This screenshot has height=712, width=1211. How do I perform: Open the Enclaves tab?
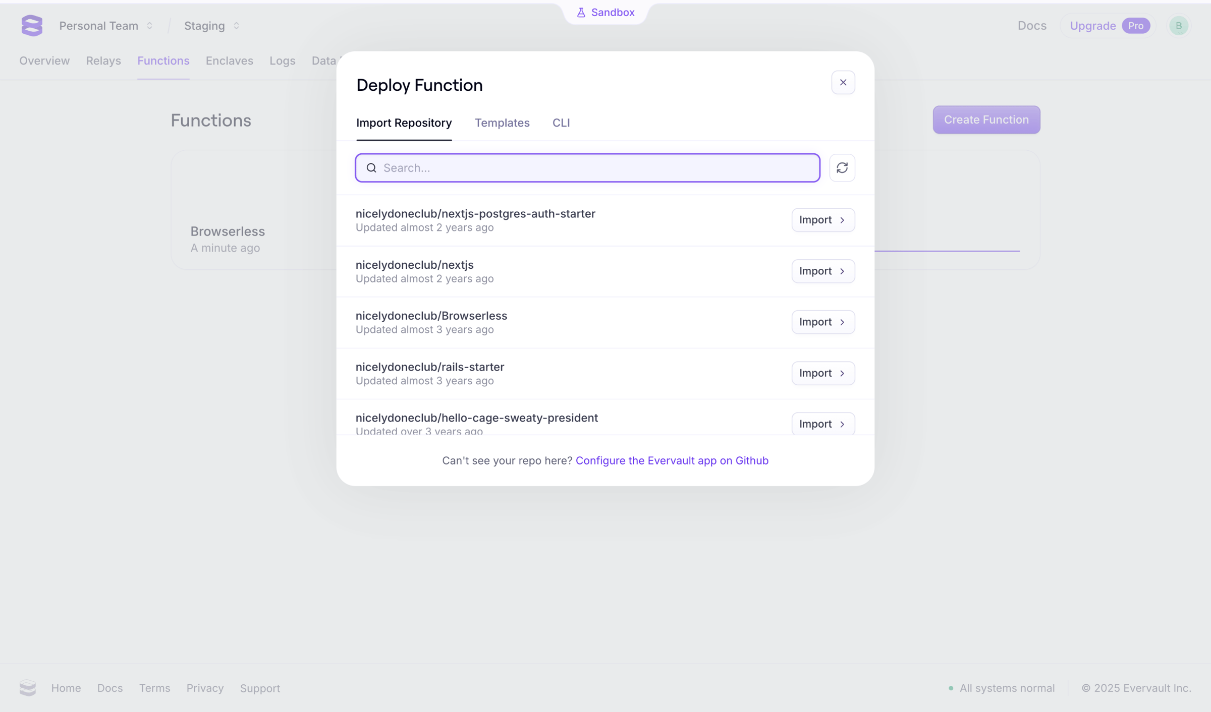(230, 61)
